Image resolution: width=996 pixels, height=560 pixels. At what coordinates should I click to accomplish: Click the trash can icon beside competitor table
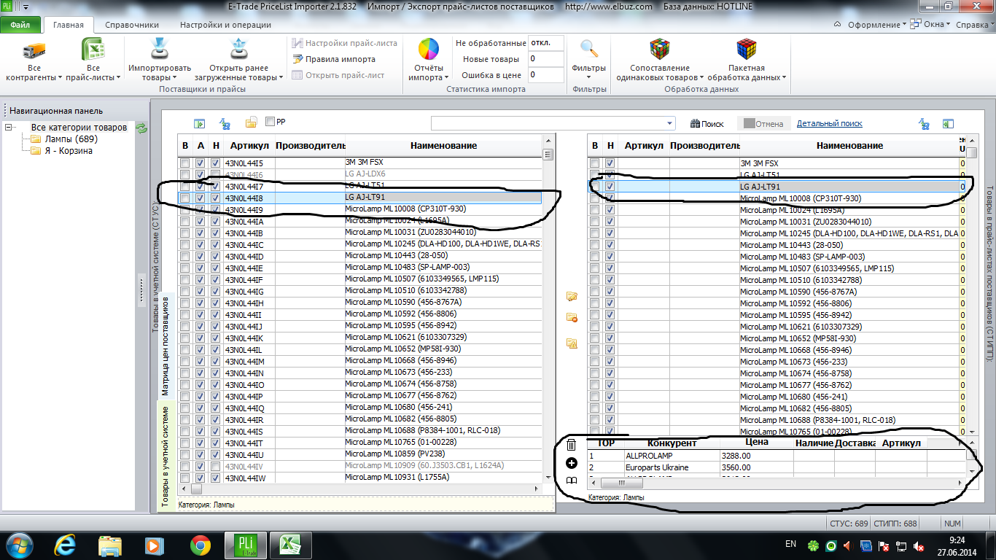(571, 444)
